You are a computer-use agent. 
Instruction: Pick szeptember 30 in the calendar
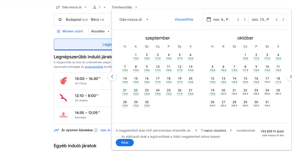(147, 104)
